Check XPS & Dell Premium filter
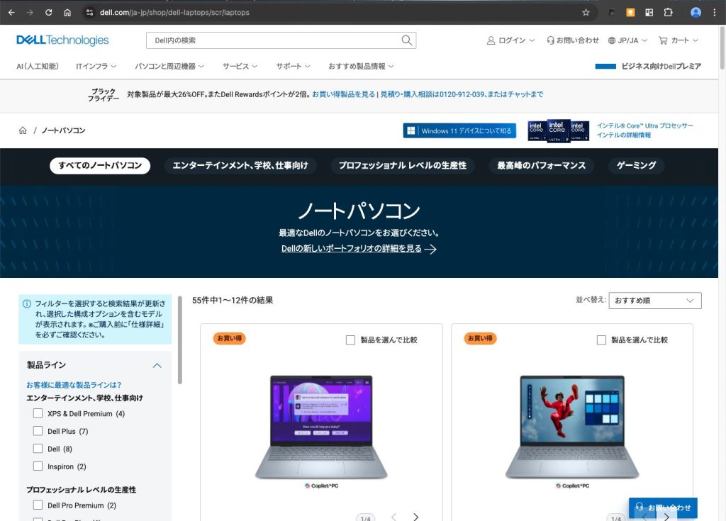Image resolution: width=726 pixels, height=521 pixels. (x=38, y=413)
